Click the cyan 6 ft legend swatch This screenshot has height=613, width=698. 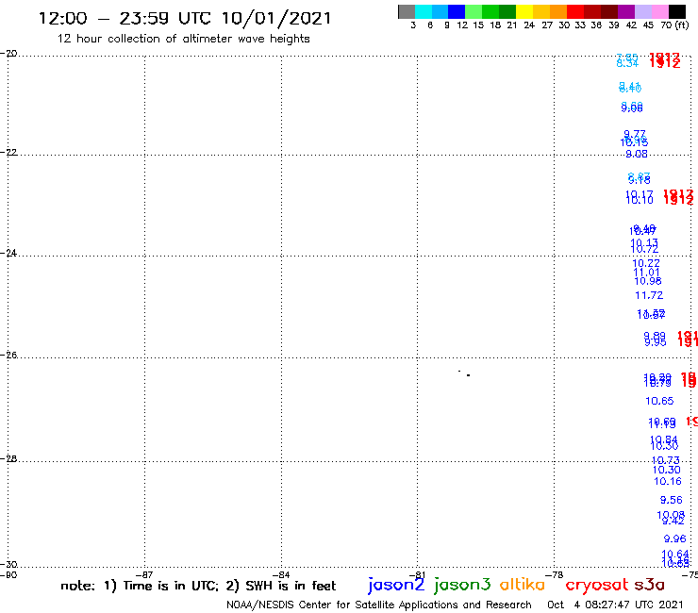pos(424,11)
